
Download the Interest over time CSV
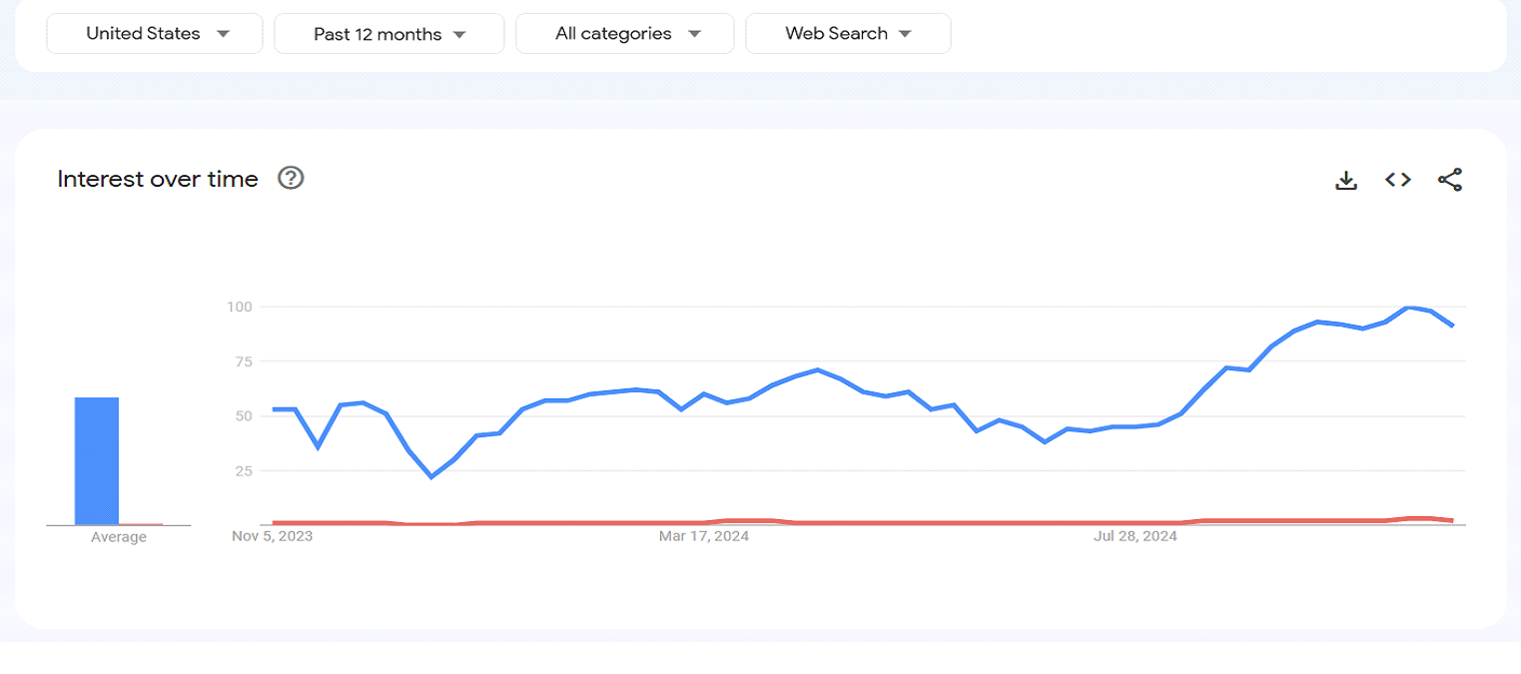pos(1346,181)
